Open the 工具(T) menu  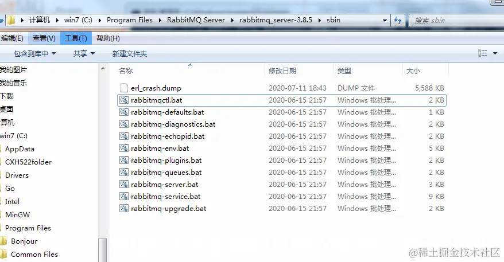click(76, 38)
